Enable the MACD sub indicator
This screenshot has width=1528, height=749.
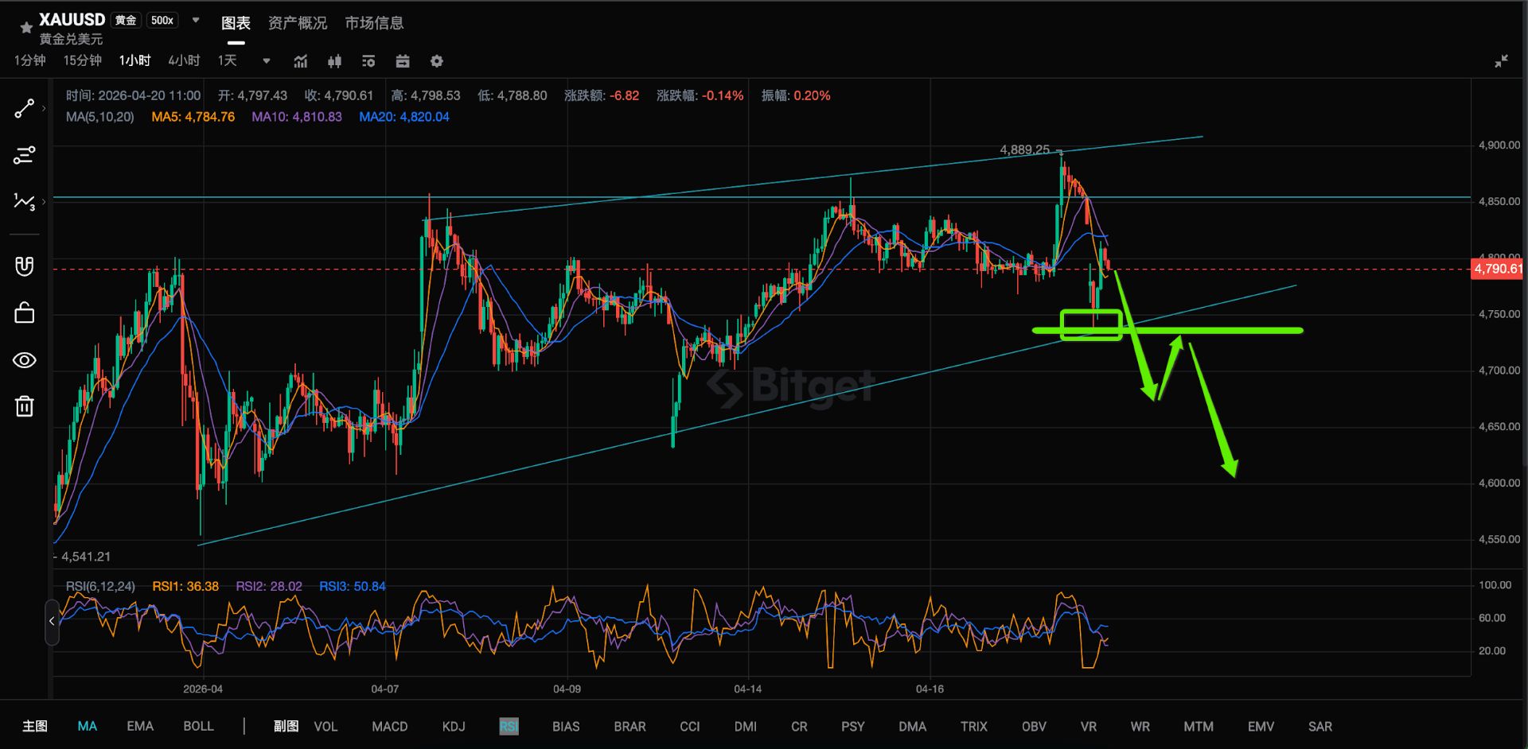click(390, 726)
